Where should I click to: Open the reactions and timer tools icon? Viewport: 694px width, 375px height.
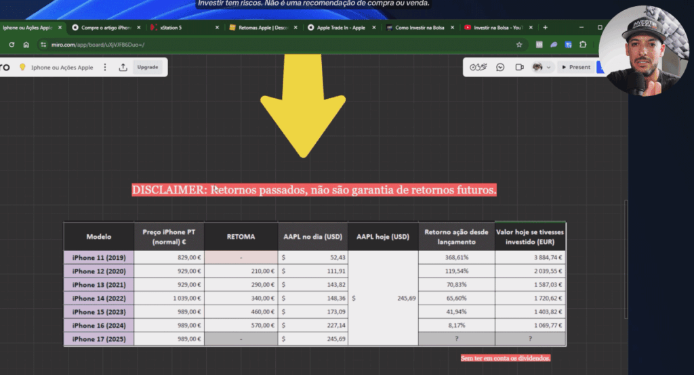pos(478,67)
